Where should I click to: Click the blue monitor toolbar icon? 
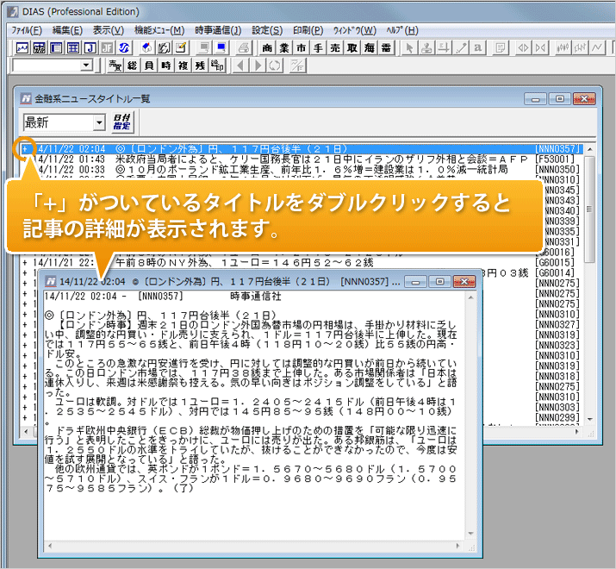(221, 47)
